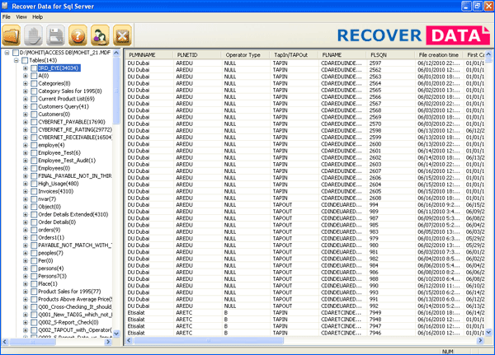Expand the Customers Query(41) node

coord(26,106)
